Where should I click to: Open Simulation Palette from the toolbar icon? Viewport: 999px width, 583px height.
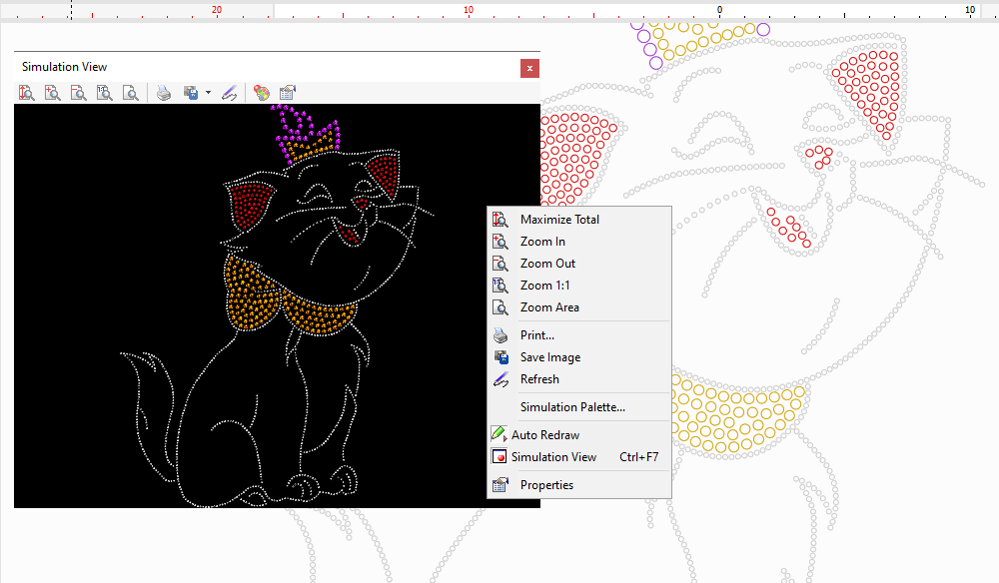(x=261, y=93)
